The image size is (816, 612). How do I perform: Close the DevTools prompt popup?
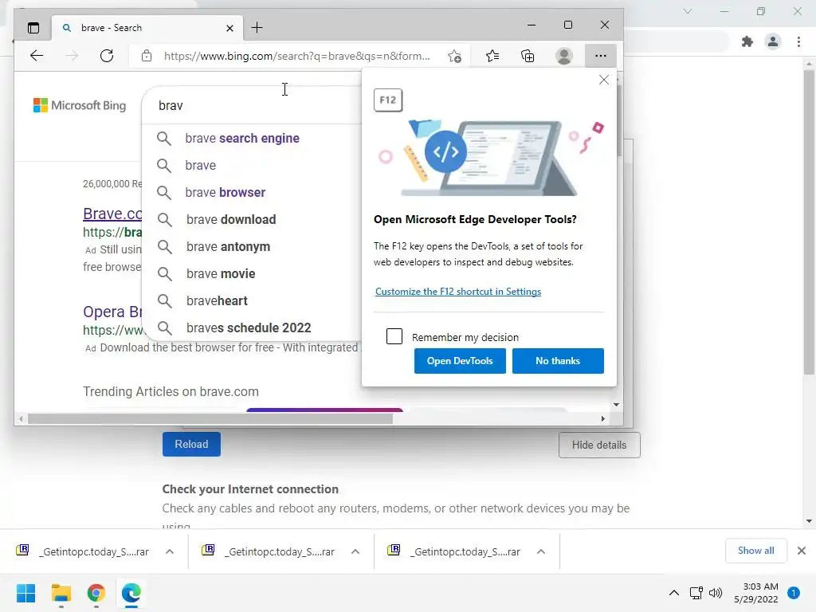[x=604, y=80]
